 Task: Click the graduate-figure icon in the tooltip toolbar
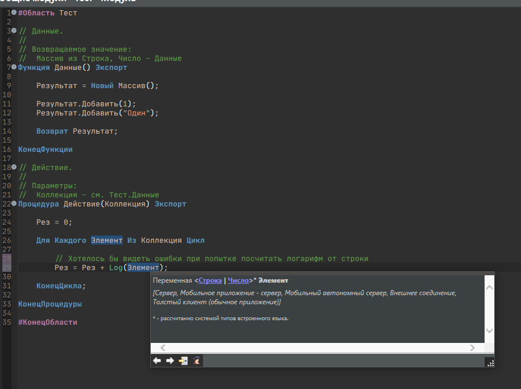tap(196, 361)
